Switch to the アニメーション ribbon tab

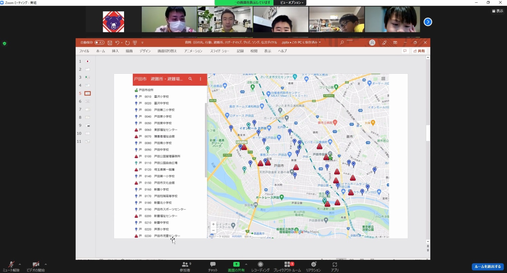[193, 51]
